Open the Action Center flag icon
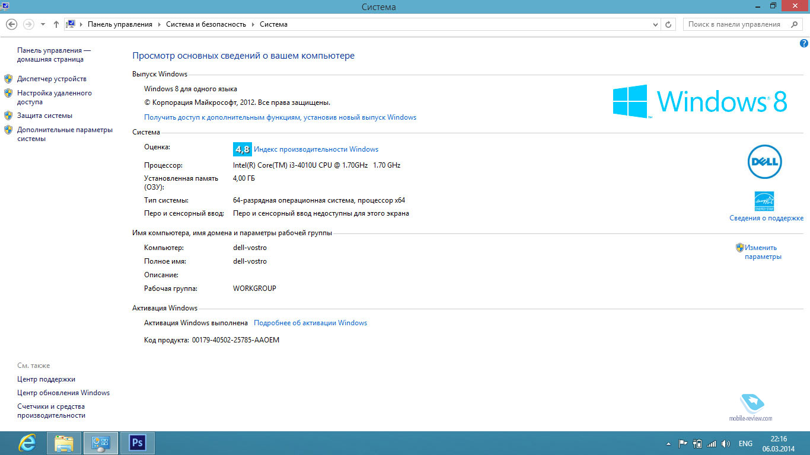 683,443
